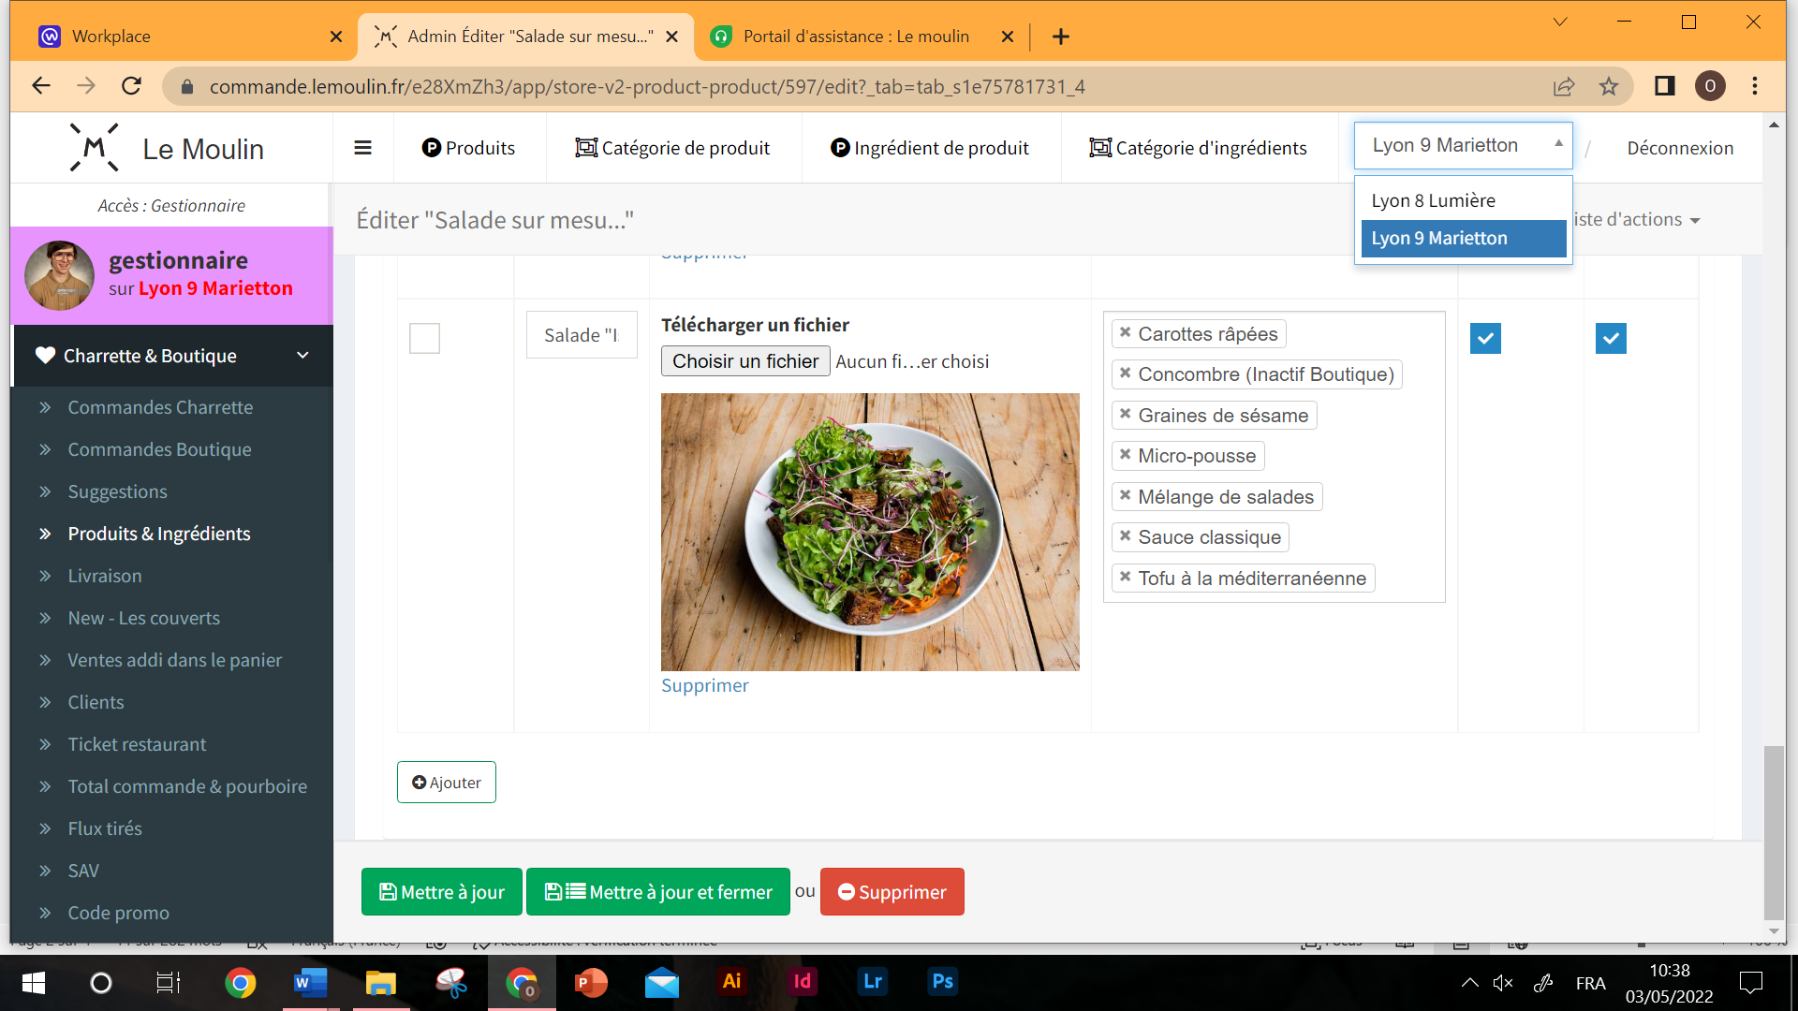Open Photoshop from the taskbar
1798x1011 pixels.
click(942, 981)
